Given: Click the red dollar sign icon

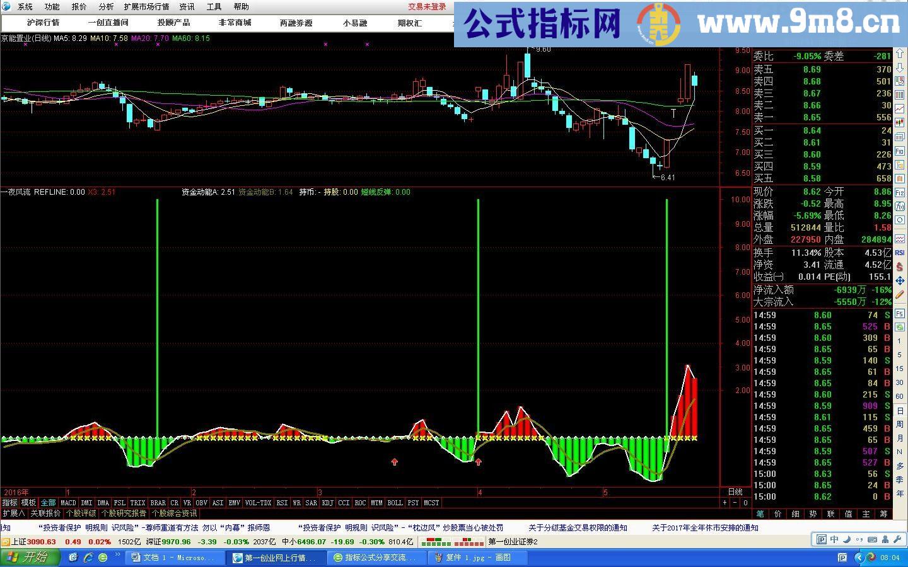Looking at the screenshot, I should 899,266.
